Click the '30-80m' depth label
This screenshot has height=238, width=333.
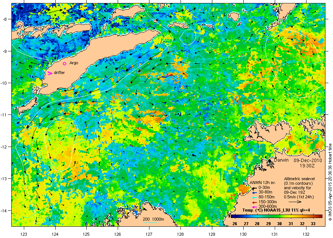pos(265,192)
